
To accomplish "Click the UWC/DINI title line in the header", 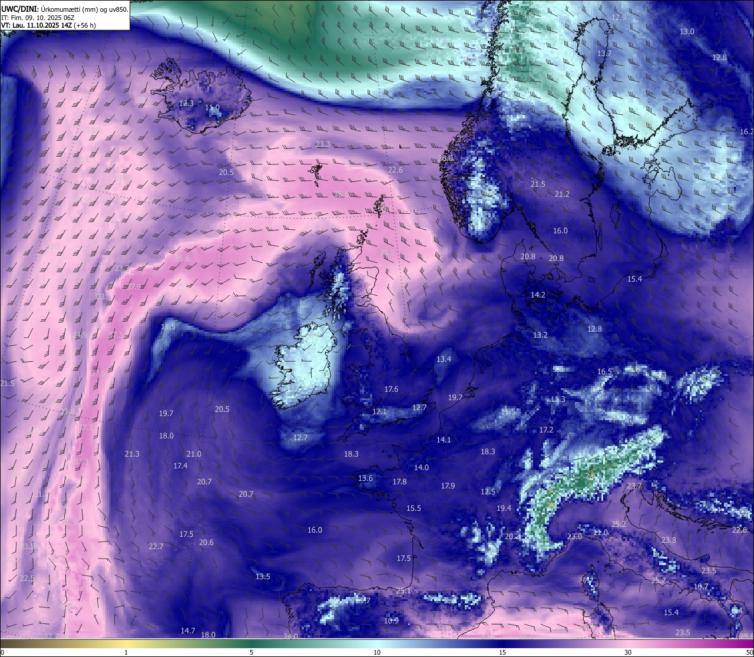I will [65, 9].
